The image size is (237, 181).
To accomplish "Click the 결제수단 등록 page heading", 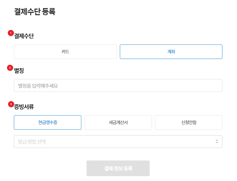I will pos(35,12).
